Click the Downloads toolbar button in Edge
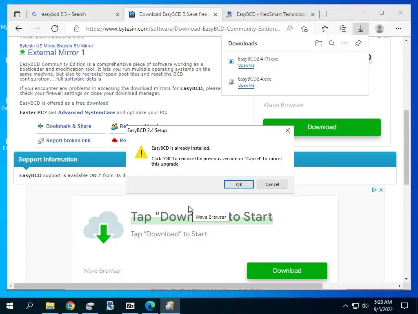The width and height of the screenshot is (418, 314). click(x=361, y=29)
